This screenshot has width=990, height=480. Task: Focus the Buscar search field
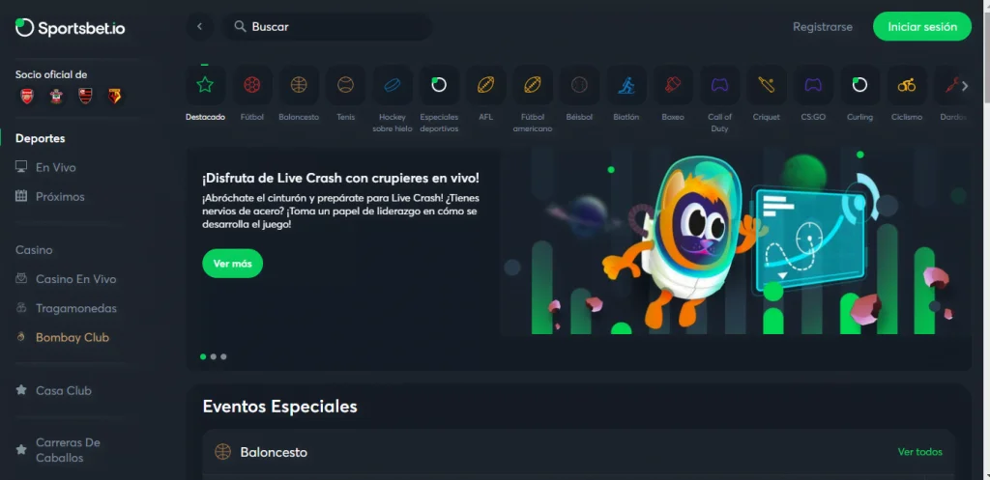(x=328, y=26)
